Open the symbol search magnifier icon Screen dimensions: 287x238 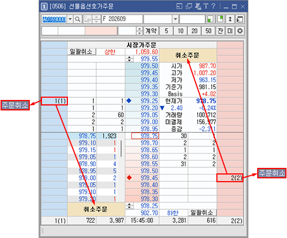(78, 19)
